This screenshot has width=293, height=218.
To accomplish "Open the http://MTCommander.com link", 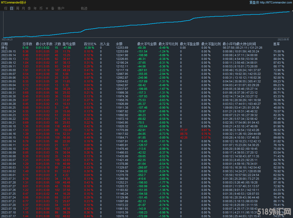I will pos(276,2).
